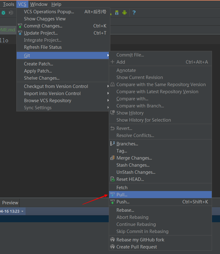Choose Rebase from Git submenu
This screenshot has height=254, width=220.
click(160, 210)
